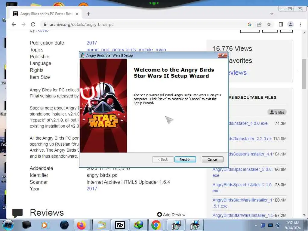Launch Firefox from the taskbar

click(81, 225)
